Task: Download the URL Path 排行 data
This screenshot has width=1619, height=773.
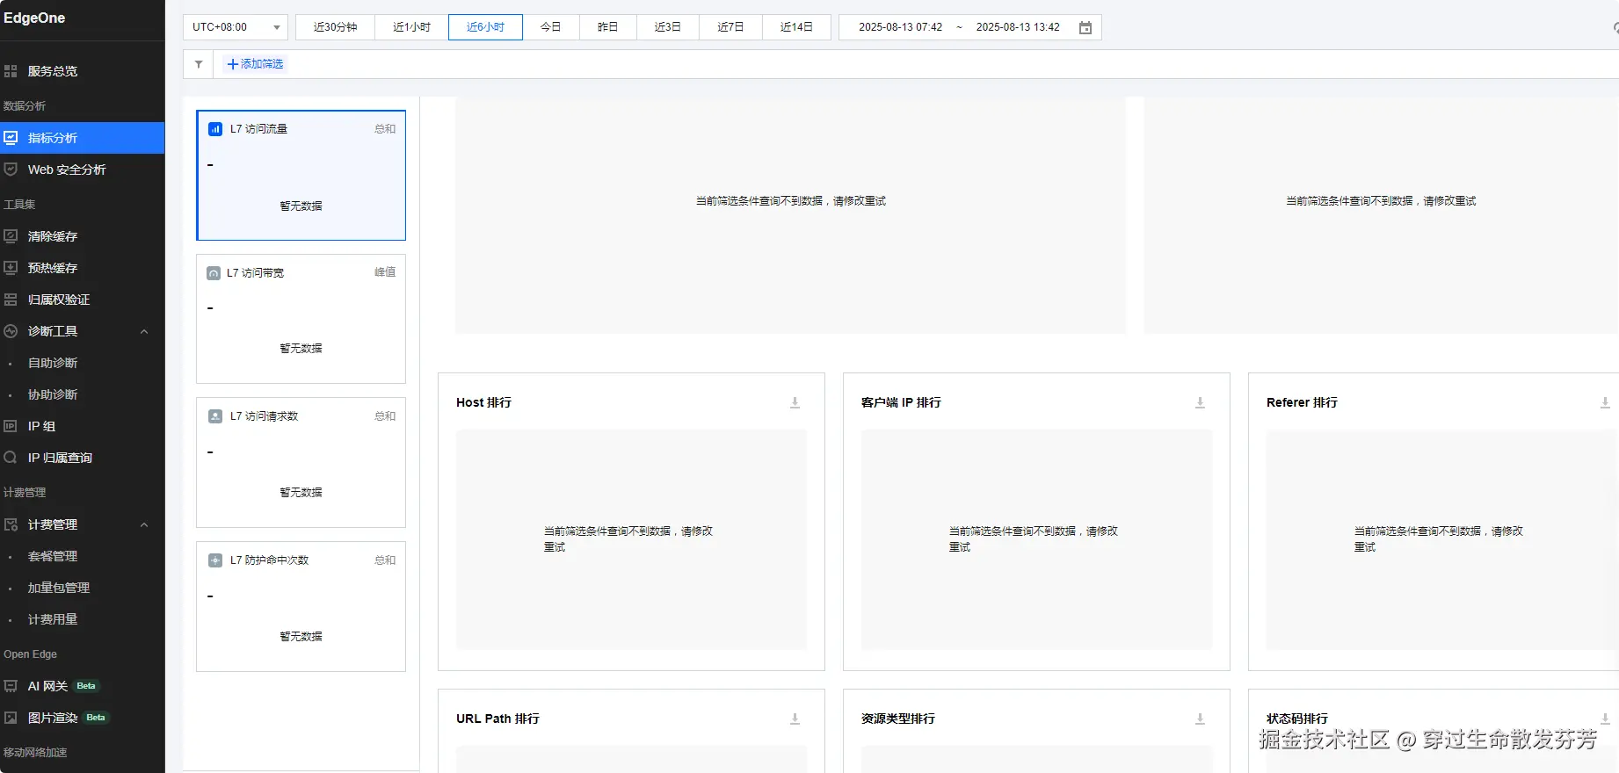Action: [x=795, y=719]
